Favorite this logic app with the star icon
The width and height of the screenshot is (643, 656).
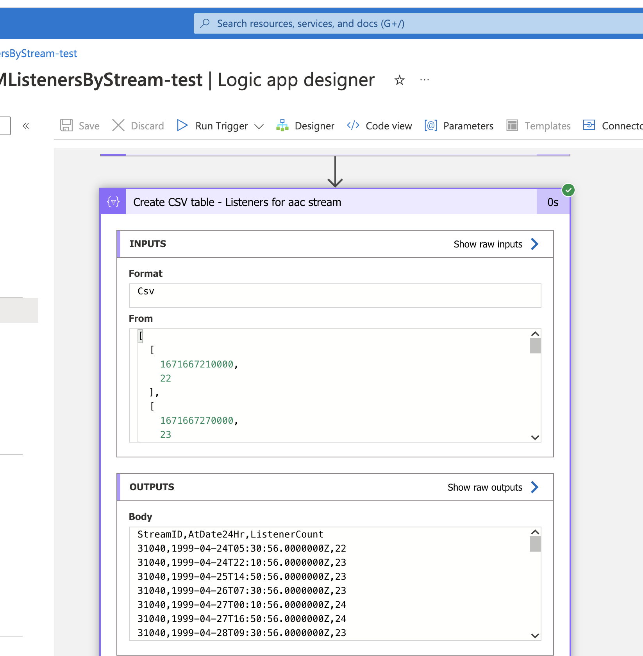tap(399, 80)
